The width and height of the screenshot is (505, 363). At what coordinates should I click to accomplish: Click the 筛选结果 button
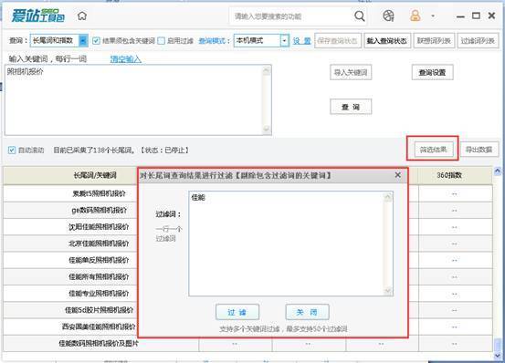click(x=434, y=150)
